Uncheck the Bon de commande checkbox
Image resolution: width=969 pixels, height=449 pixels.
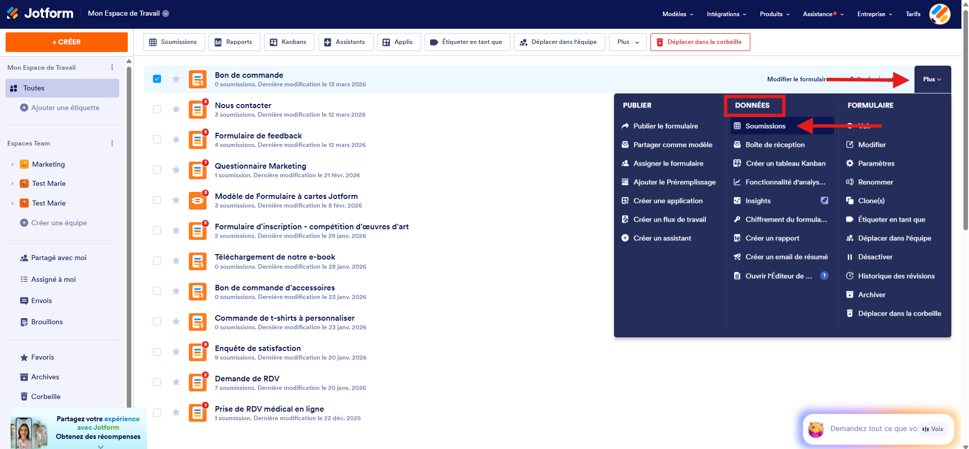(157, 79)
